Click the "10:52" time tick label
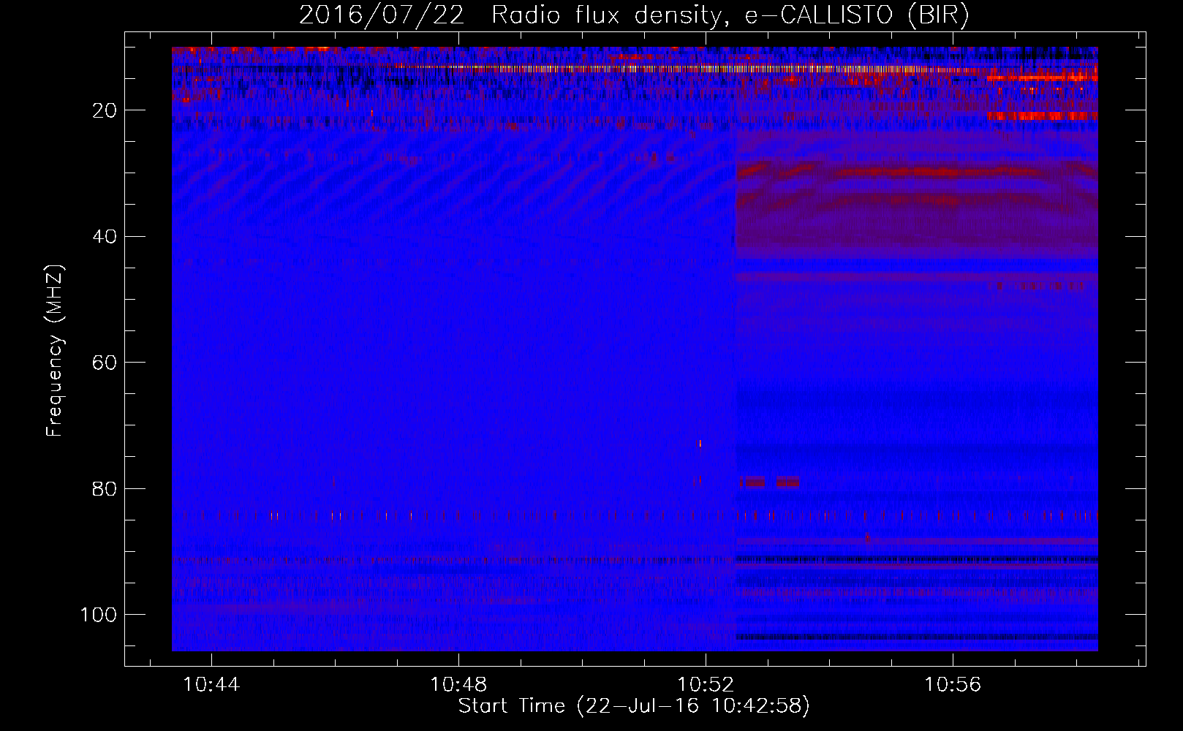Image resolution: width=1183 pixels, height=731 pixels. click(x=706, y=685)
